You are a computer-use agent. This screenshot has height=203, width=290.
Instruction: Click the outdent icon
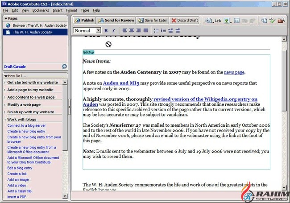(x=170, y=30)
